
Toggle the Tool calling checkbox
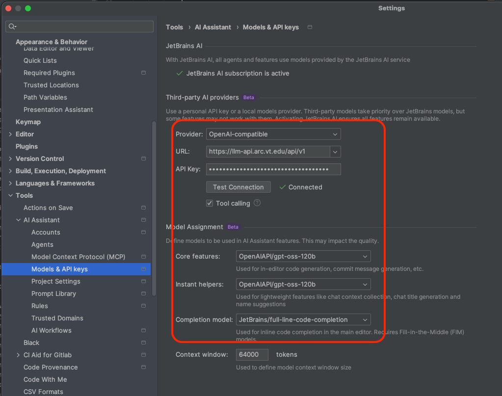tap(210, 203)
